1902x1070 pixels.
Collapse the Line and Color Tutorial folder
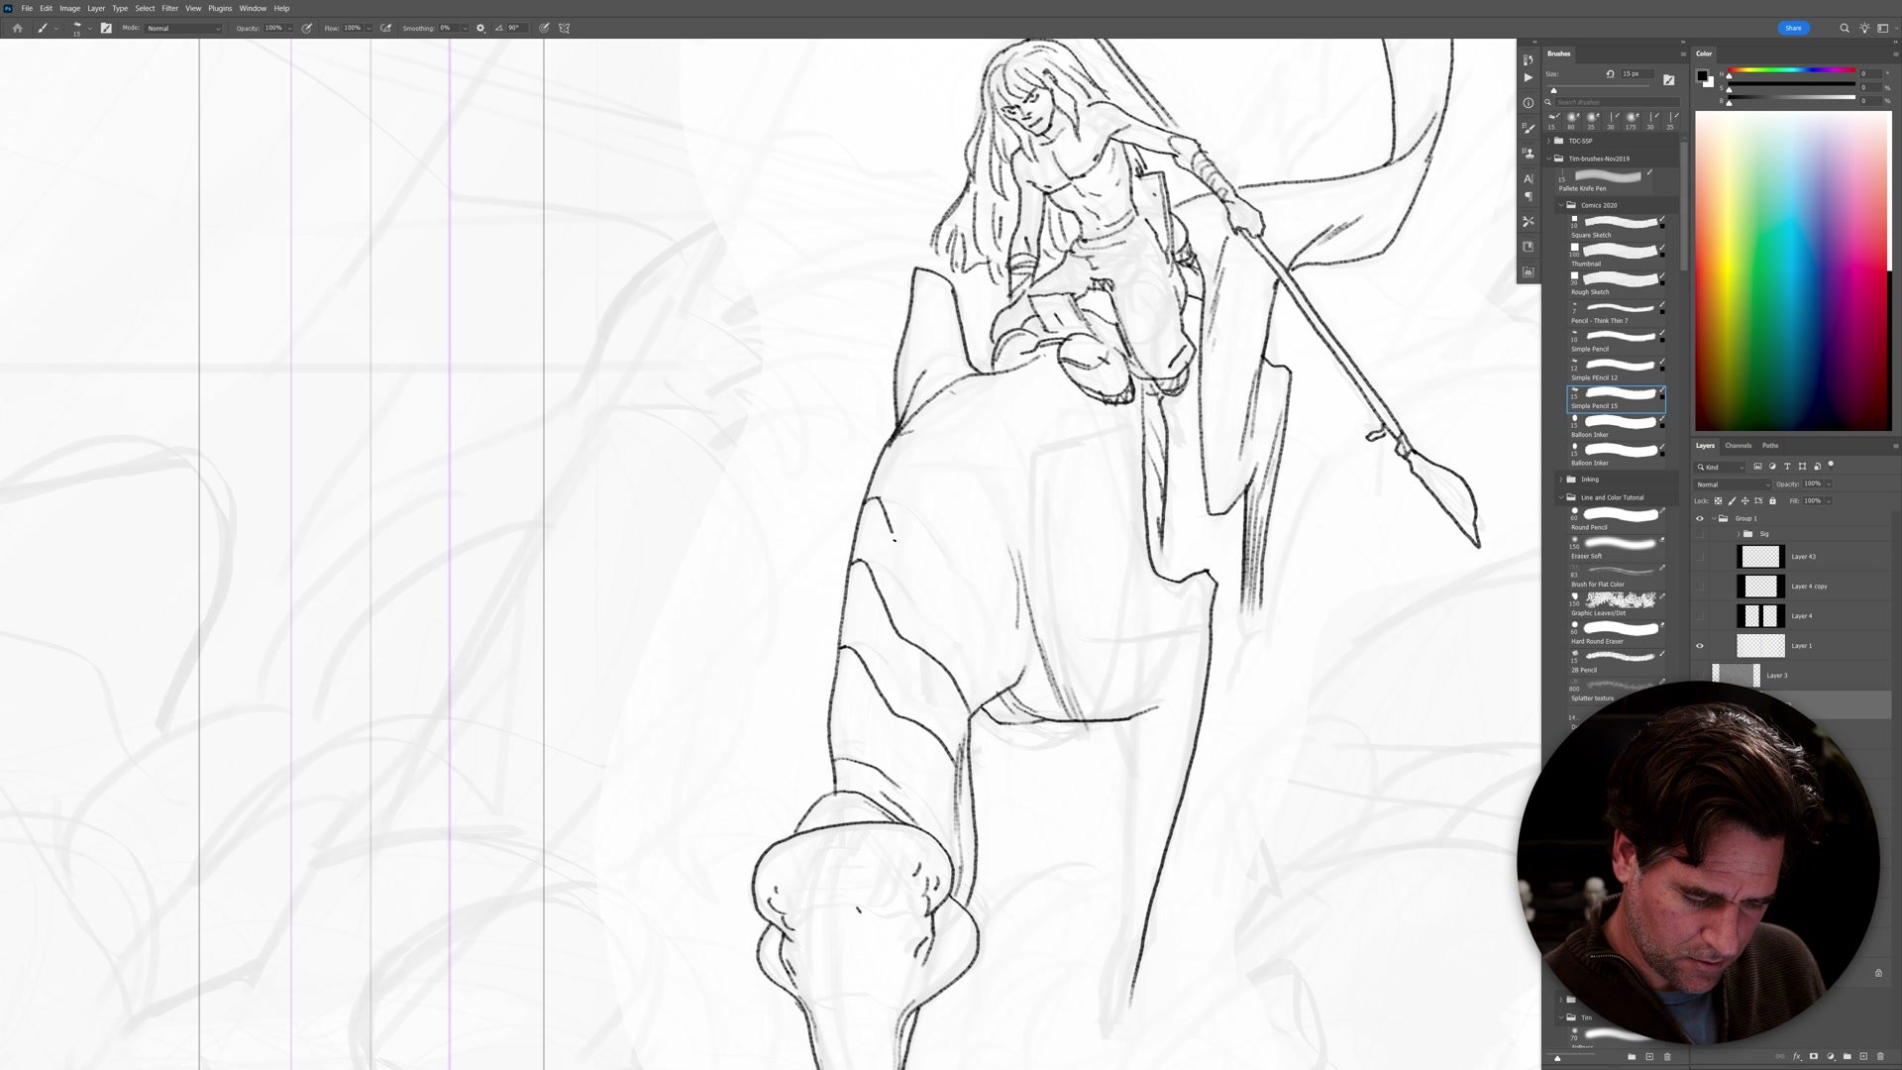pos(1561,497)
